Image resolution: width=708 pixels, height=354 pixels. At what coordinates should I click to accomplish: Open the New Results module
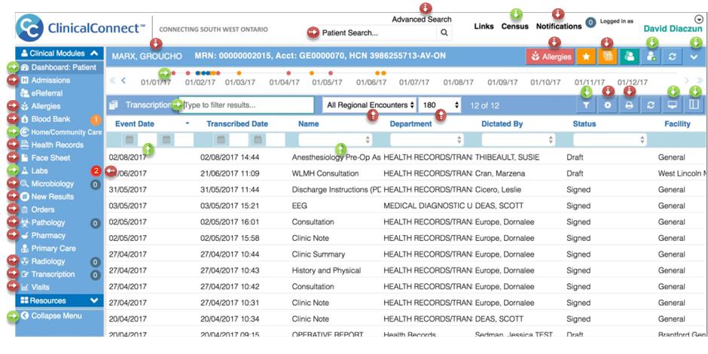coord(53,197)
